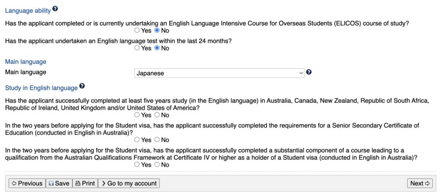Go back with the Previous button
Viewport: 440px width, 194px height.
tap(27, 183)
